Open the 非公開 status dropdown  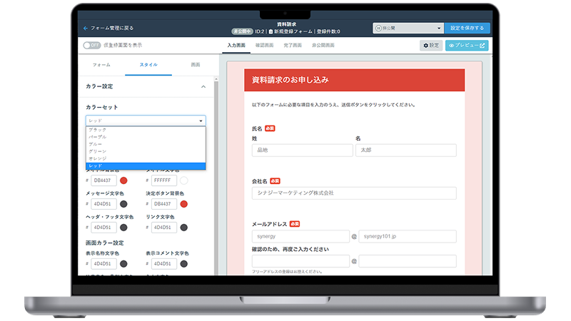coord(408,28)
